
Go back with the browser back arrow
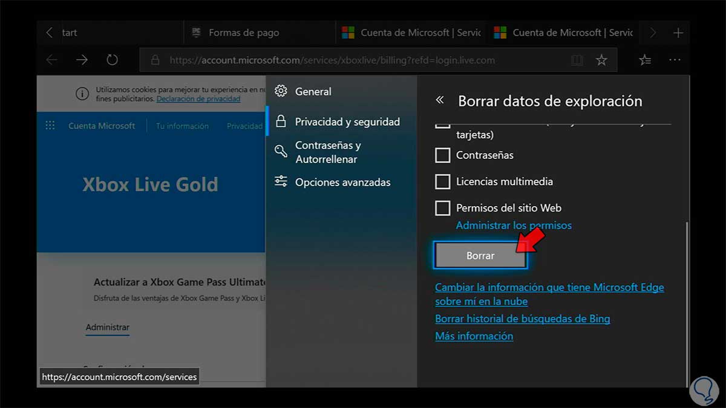pos(52,60)
